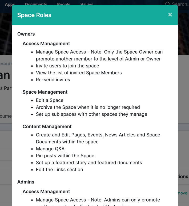Click 'View the list of invited Space Members'
The image size is (189, 206).
tap(79, 73)
